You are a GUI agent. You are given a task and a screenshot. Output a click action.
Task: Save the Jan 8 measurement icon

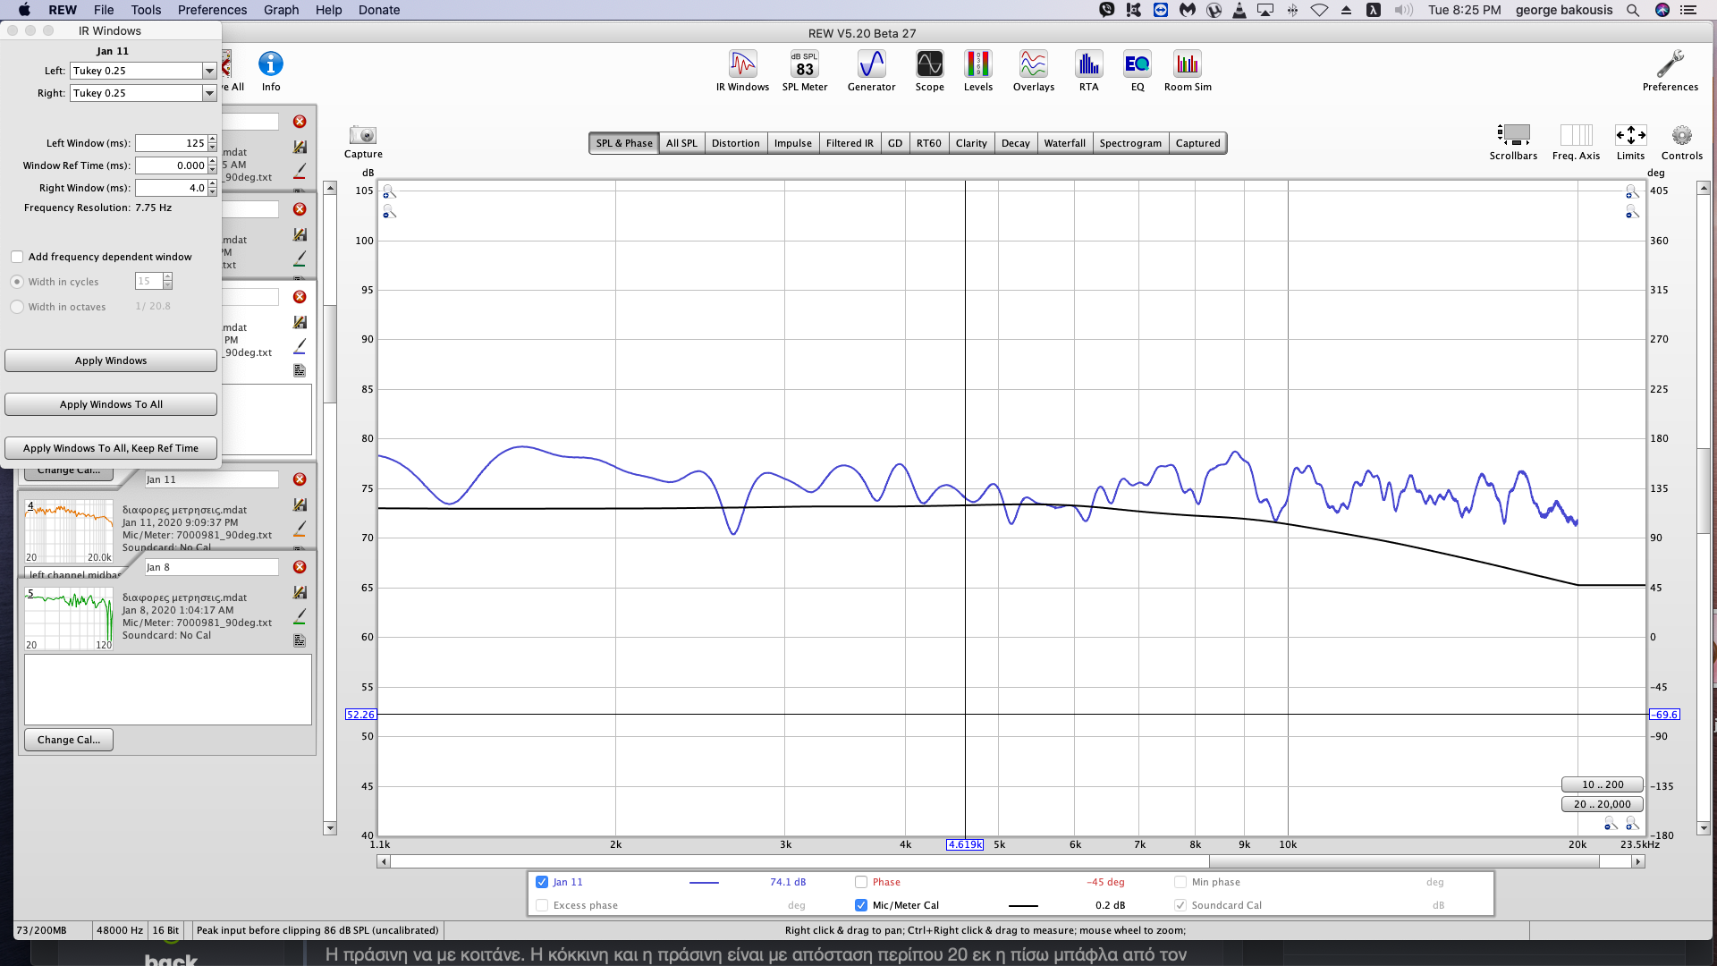pyautogui.click(x=300, y=593)
